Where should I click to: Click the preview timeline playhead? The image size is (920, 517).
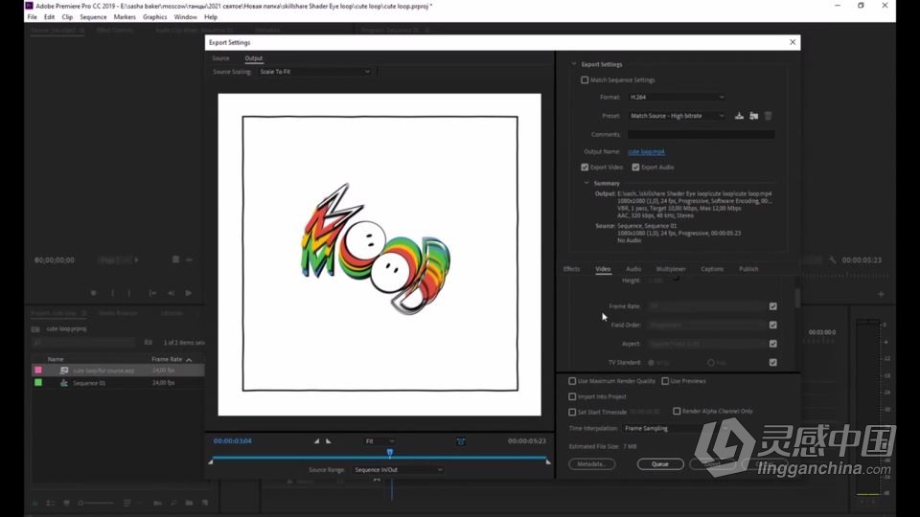[390, 453]
